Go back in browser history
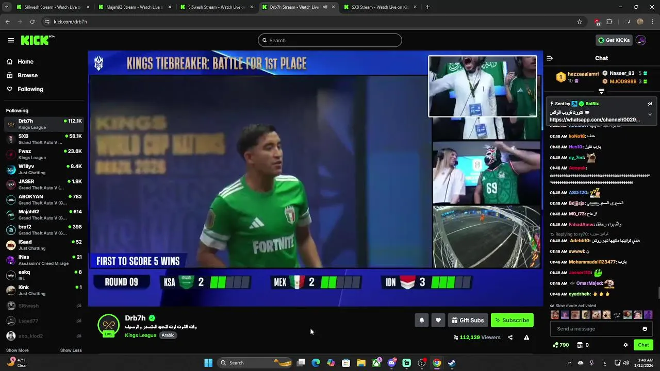The width and height of the screenshot is (660, 371). coord(7,22)
